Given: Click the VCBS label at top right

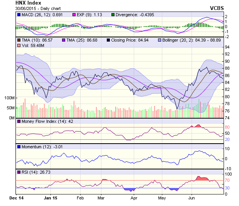Looking at the screenshot, I should pos(217,8).
